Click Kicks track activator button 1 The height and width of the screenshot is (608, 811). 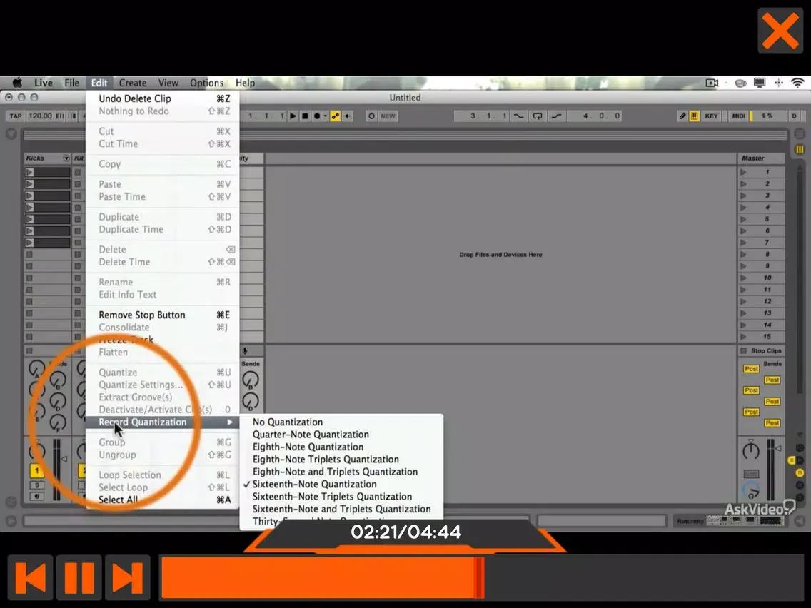(36, 470)
